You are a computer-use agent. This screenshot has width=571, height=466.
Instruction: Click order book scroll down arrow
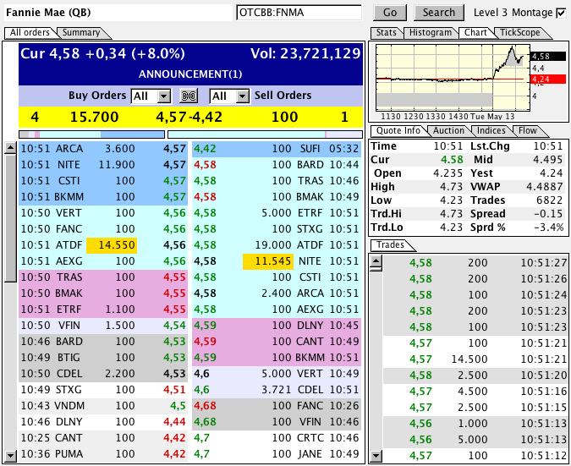10,456
